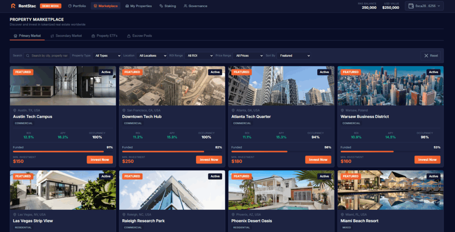
Task: Click the X icon in Reset button
Action: point(426,56)
